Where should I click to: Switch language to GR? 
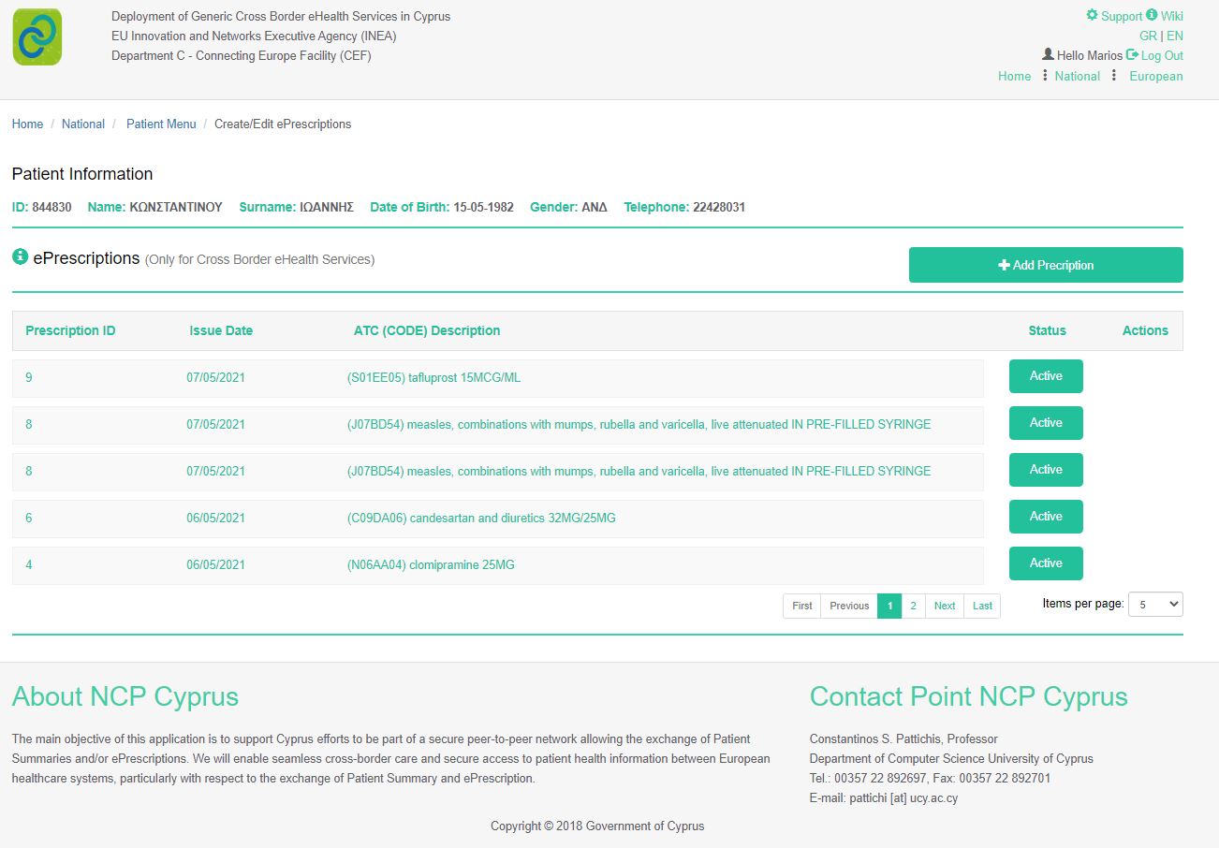[1148, 36]
